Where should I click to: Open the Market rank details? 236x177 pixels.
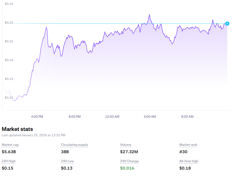(188, 145)
